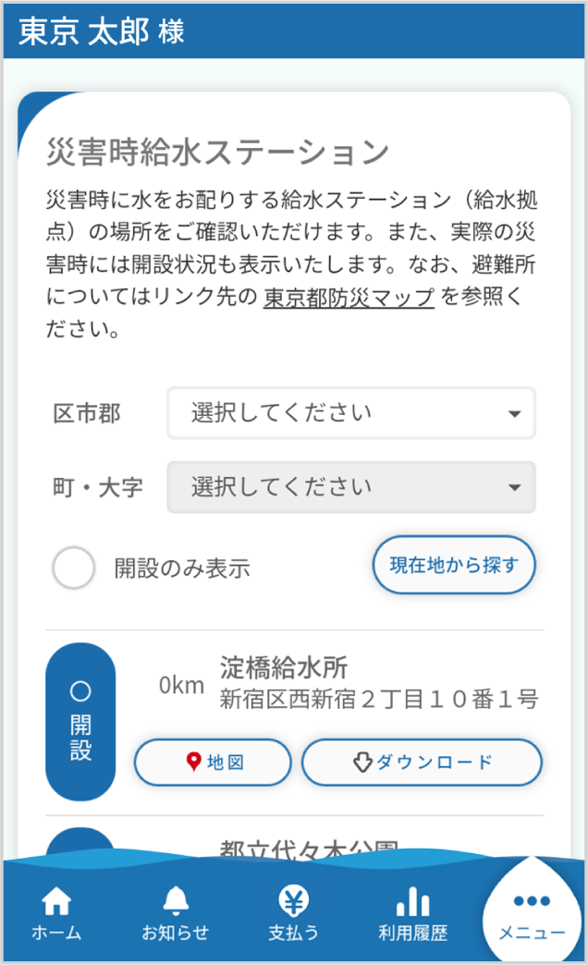588x965 pixels.
Task: Tap the ¥ icon to pay
Action: tap(294, 898)
